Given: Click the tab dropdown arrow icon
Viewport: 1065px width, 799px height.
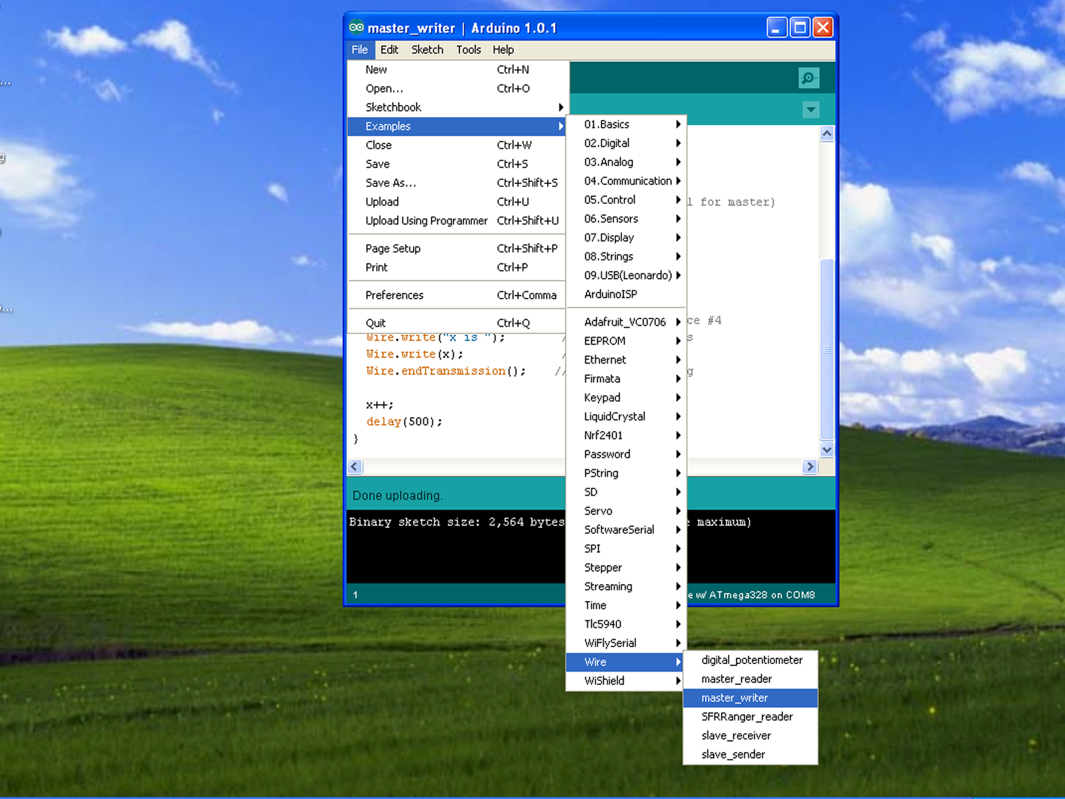Looking at the screenshot, I should pos(810,109).
